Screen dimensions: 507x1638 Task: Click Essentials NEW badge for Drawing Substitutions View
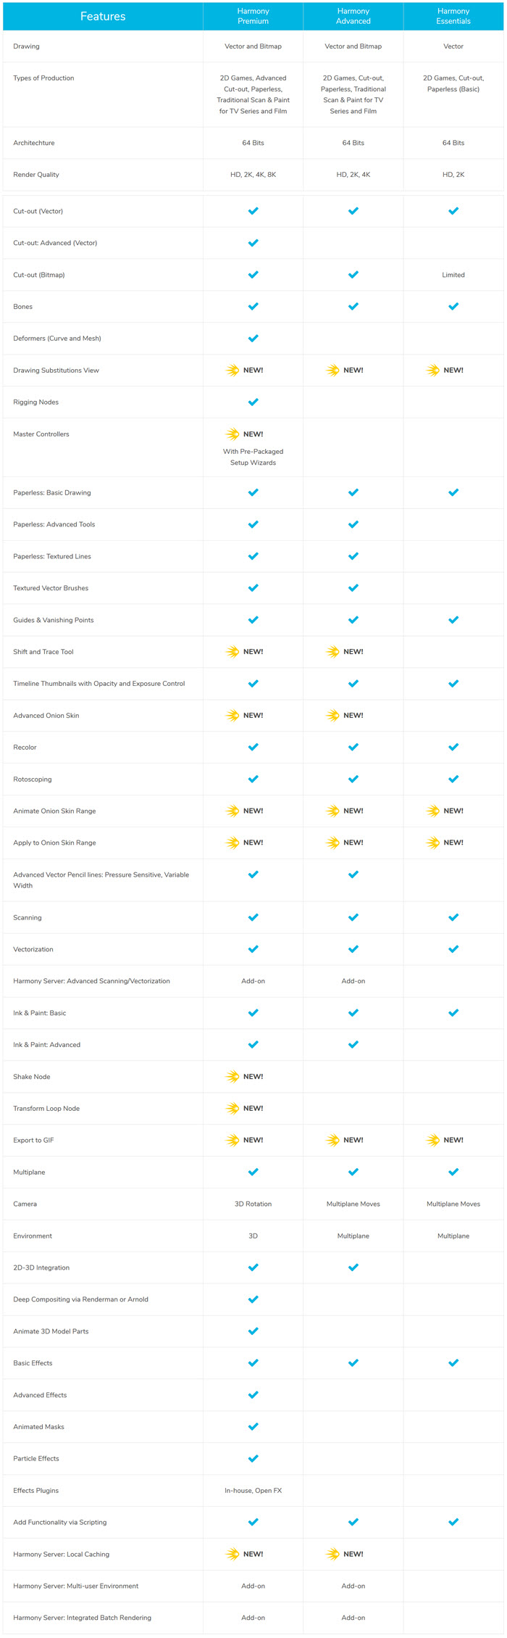click(445, 370)
